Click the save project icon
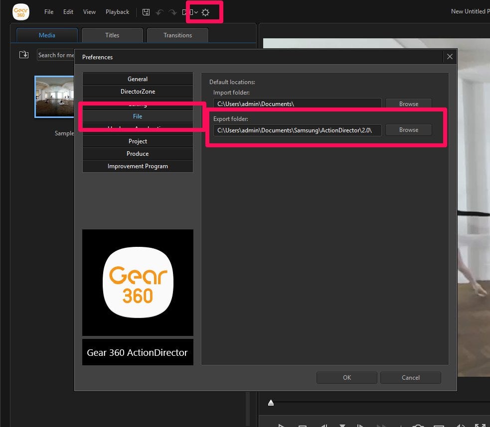Image resolution: width=490 pixels, height=427 pixels. [x=146, y=12]
